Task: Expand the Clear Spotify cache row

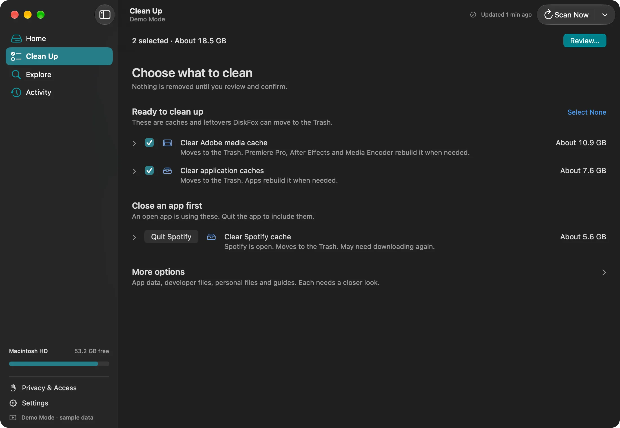Action: pyautogui.click(x=134, y=237)
